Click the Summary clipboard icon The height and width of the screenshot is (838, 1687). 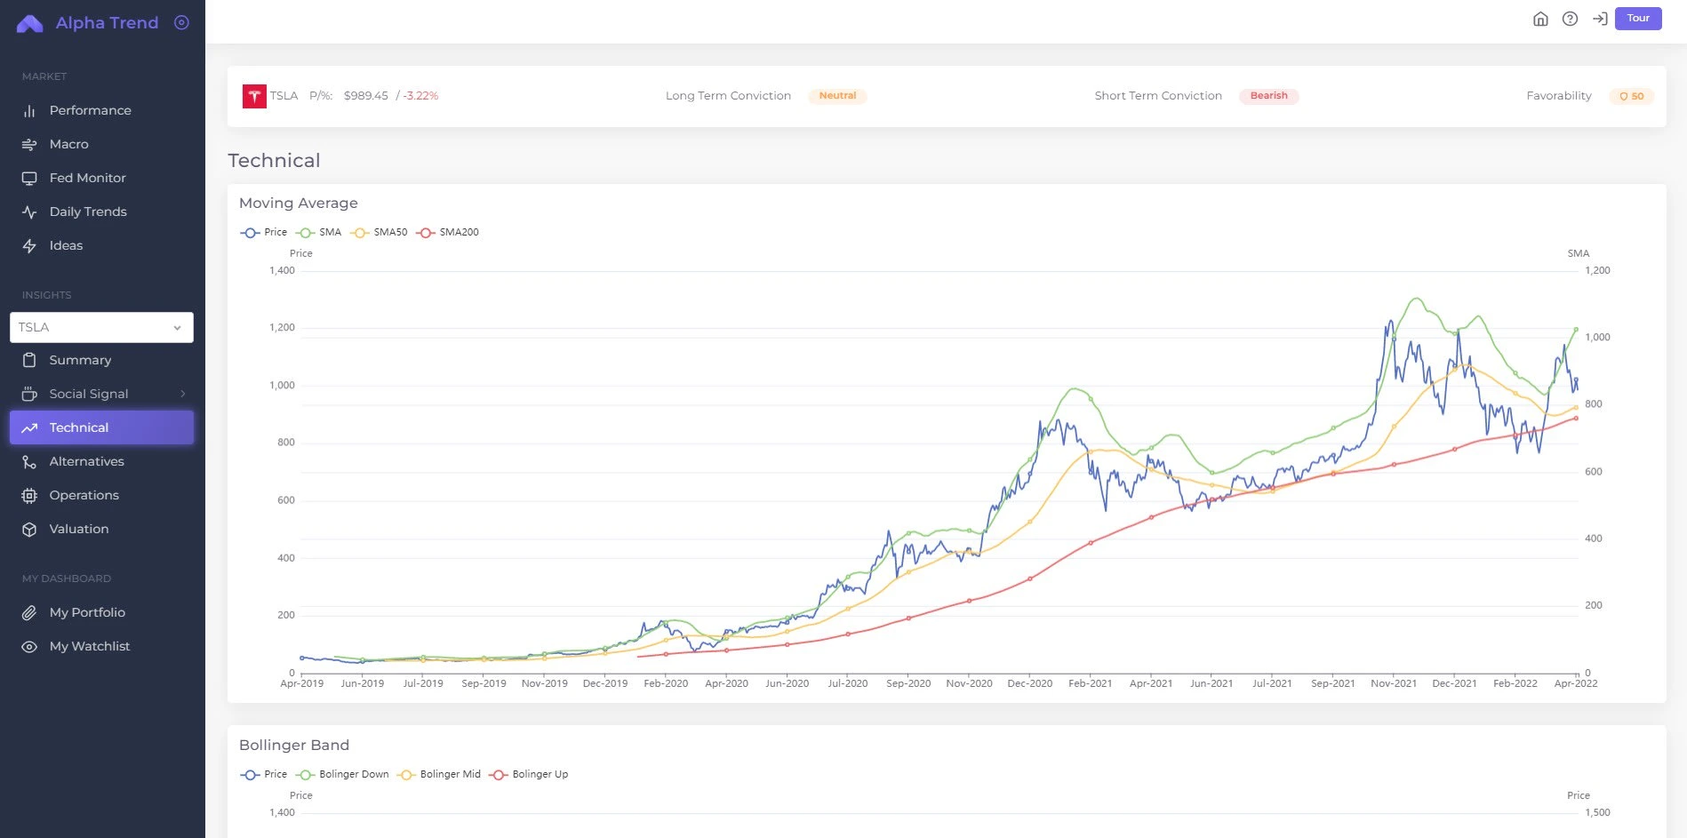(x=29, y=360)
